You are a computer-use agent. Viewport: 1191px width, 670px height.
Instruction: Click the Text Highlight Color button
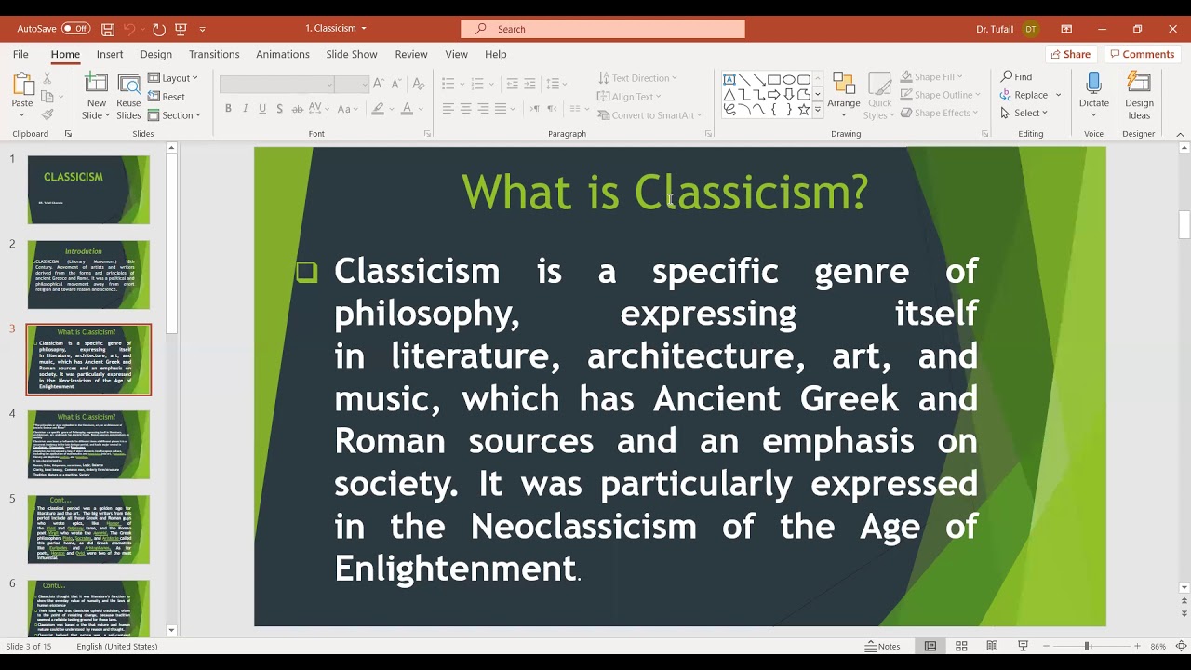point(378,109)
